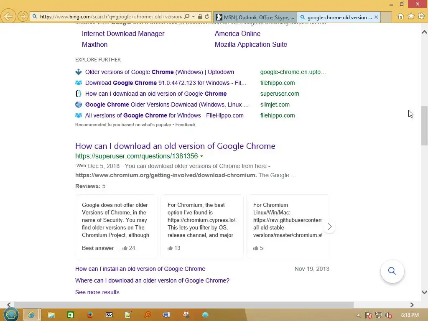Launch Firefox from the taskbar

click(x=90, y=315)
